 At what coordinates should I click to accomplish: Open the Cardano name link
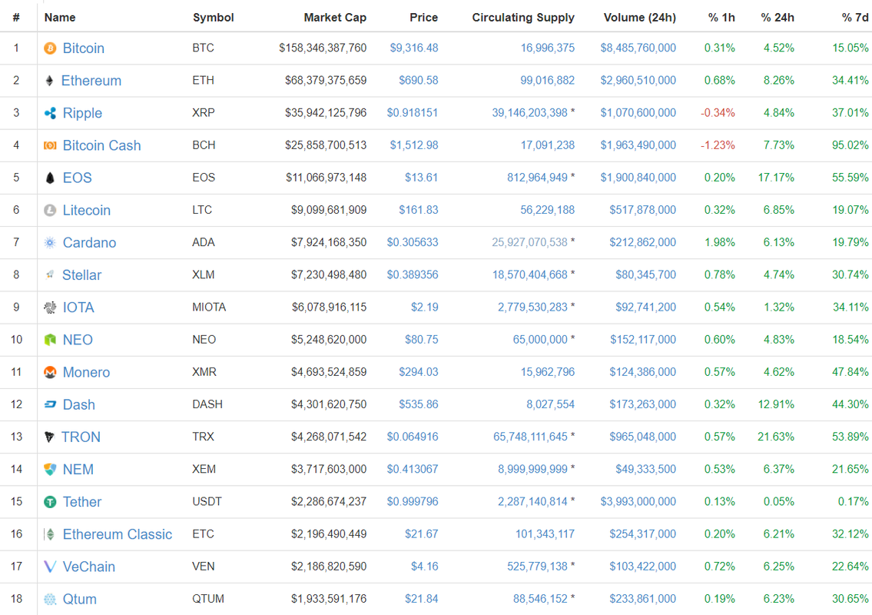[90, 243]
